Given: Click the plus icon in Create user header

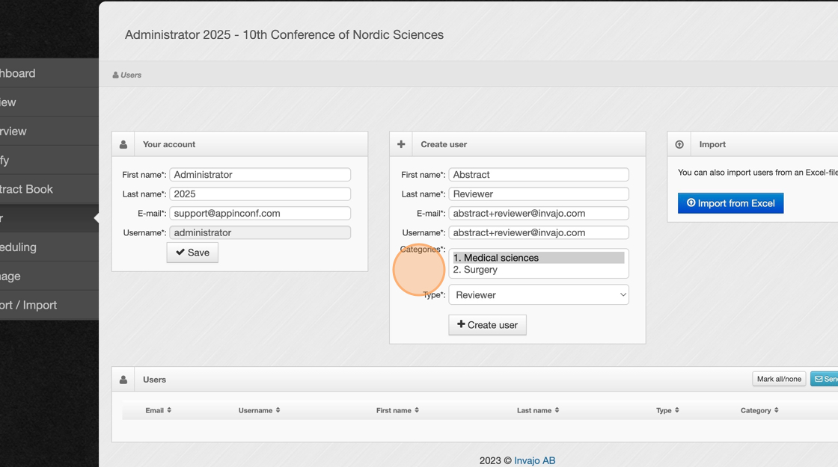Looking at the screenshot, I should (x=401, y=144).
